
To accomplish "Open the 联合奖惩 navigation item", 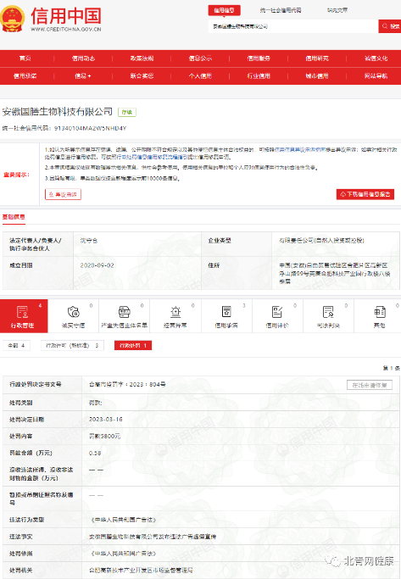I will click(x=142, y=76).
